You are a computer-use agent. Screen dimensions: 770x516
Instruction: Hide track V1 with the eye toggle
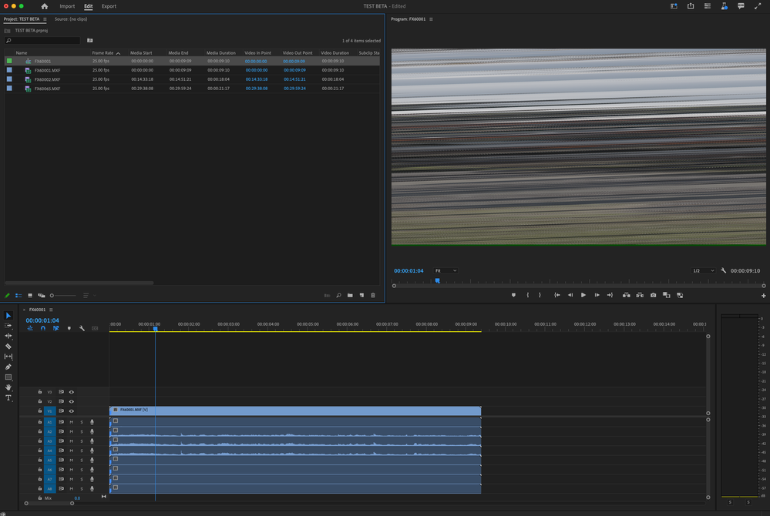(72, 411)
